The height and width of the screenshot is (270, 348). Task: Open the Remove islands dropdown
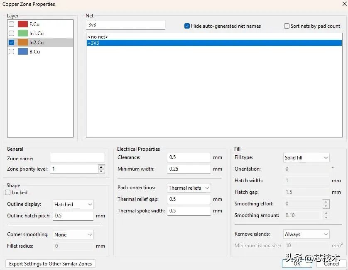click(x=306, y=234)
